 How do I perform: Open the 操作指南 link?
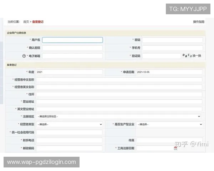(199, 22)
